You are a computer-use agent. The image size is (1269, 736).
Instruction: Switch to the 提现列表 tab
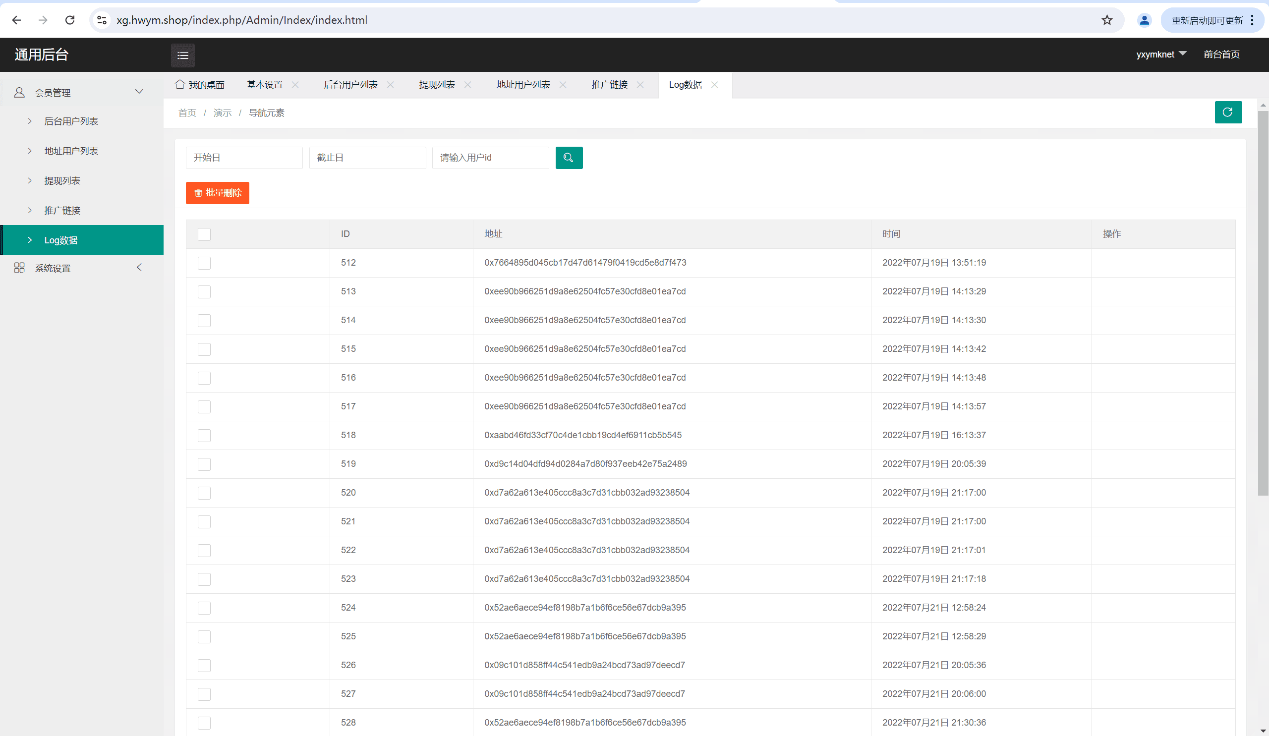coord(437,85)
